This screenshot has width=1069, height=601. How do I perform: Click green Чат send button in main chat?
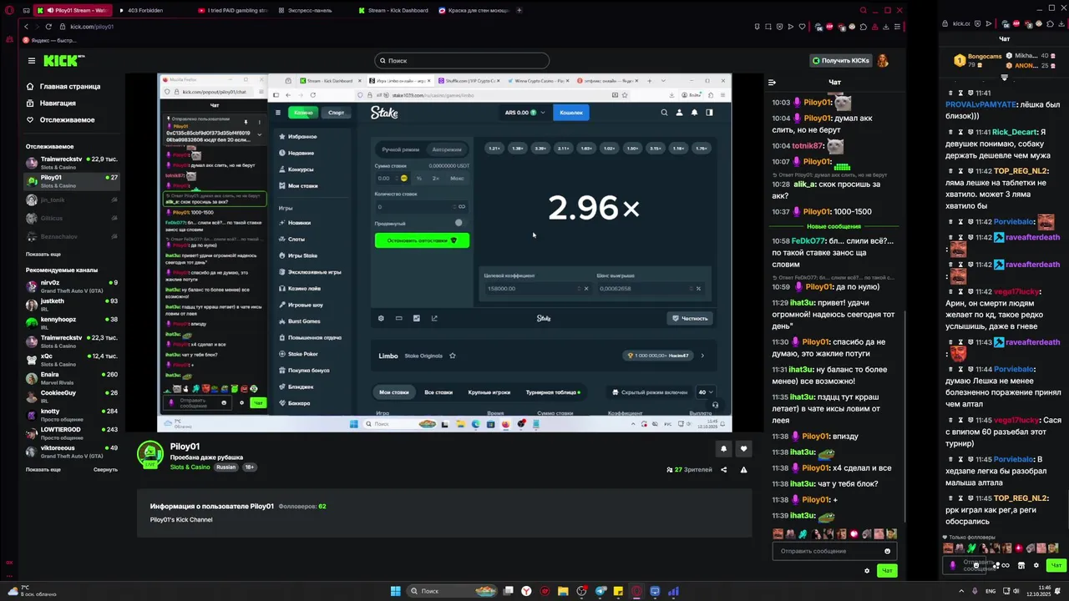point(887,571)
